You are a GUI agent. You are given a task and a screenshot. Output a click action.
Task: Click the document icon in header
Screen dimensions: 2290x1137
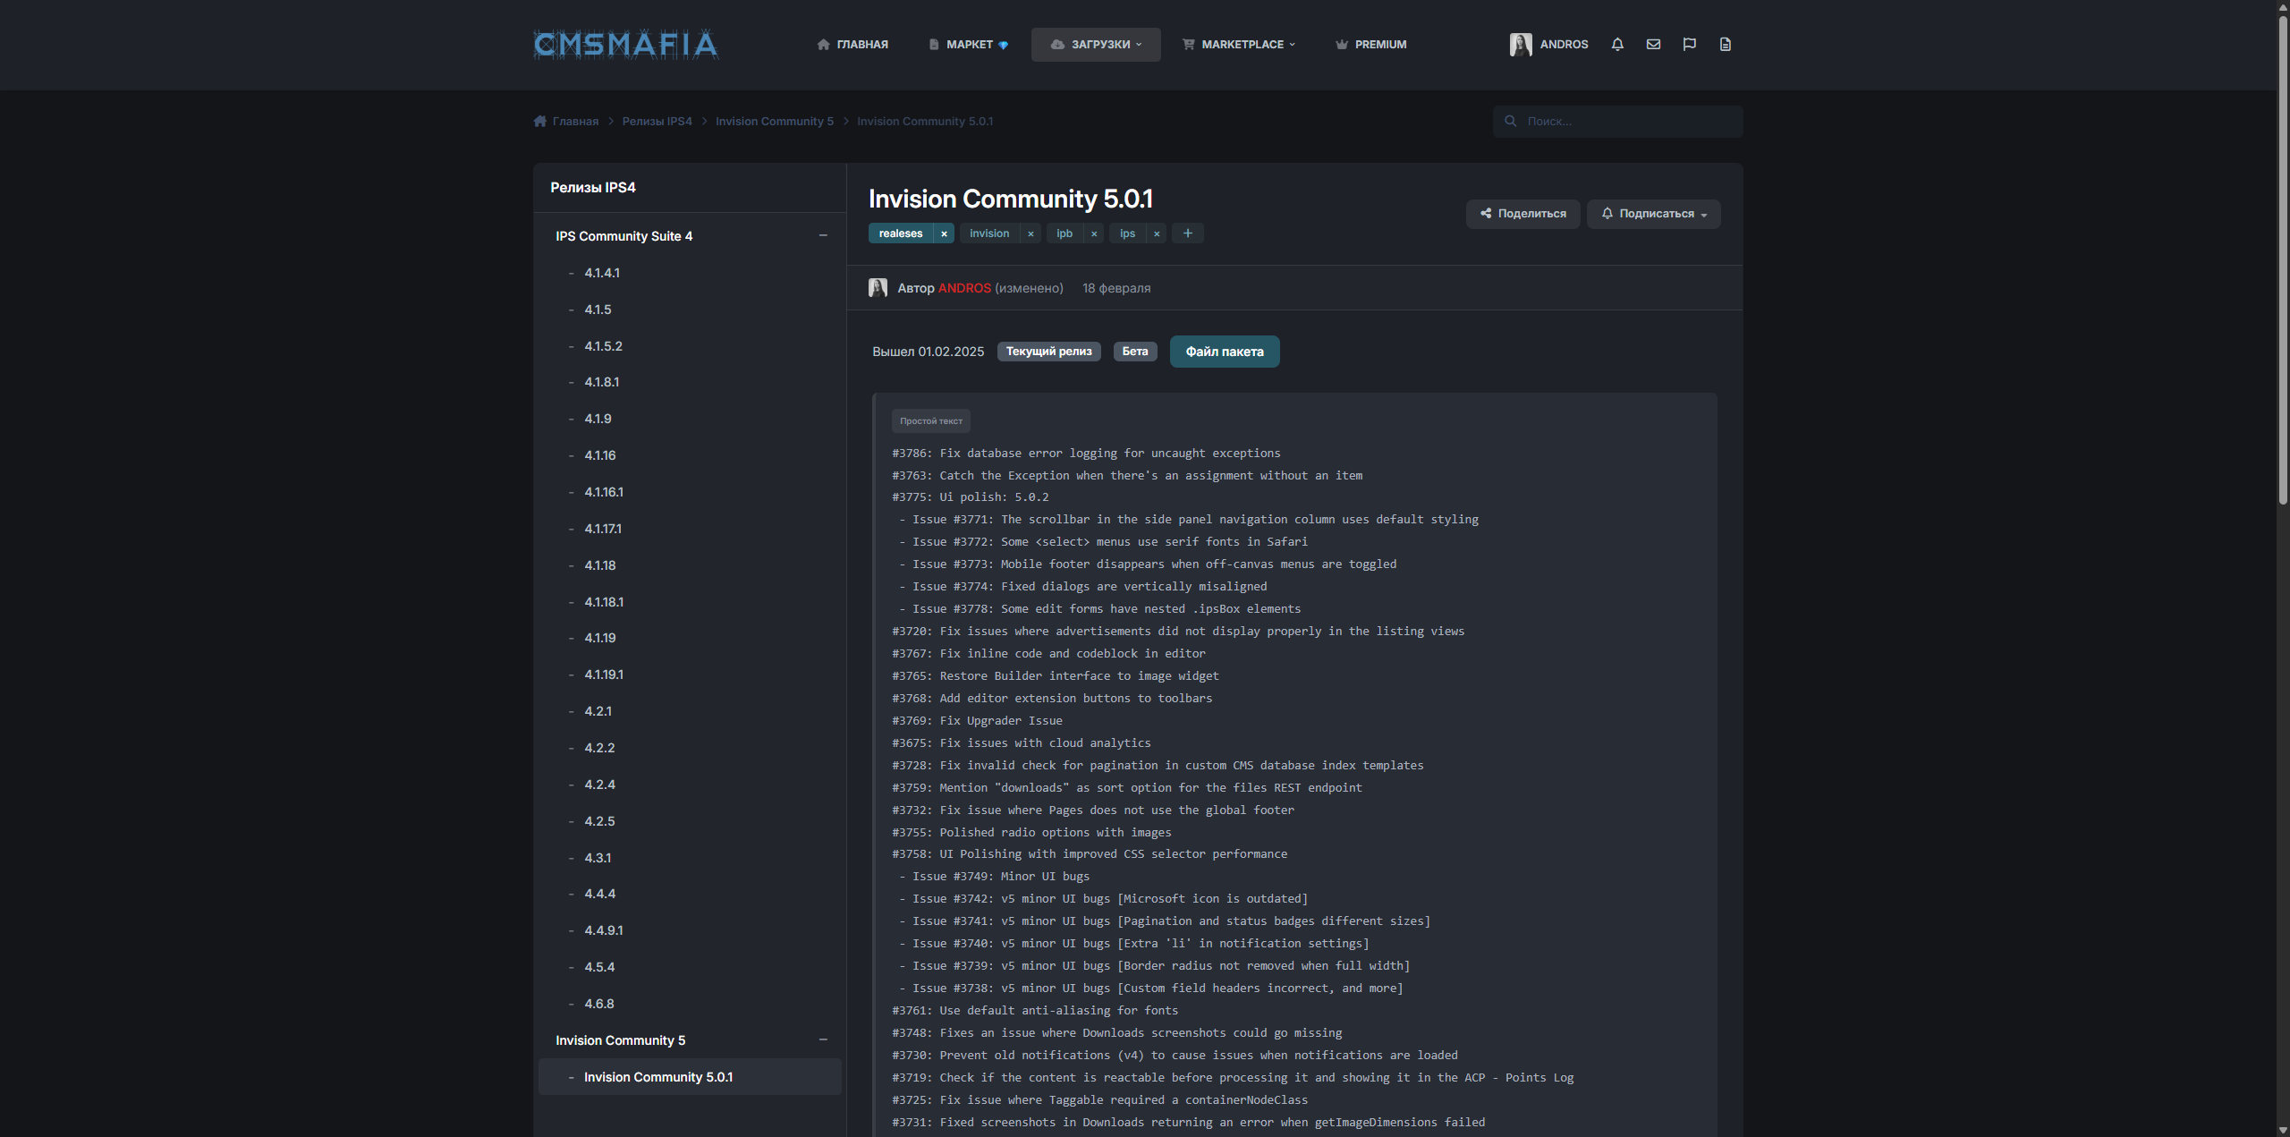(1726, 44)
